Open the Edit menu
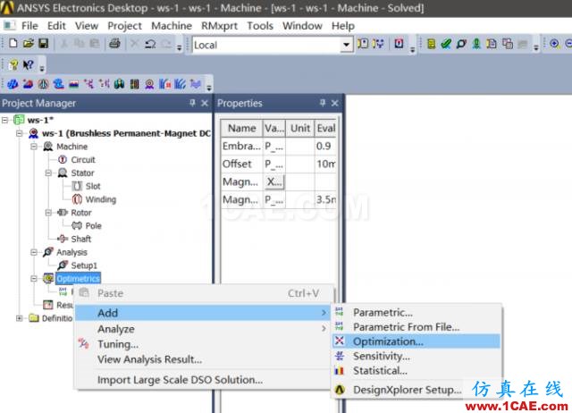Screen dimensions: 572x413 56,26
